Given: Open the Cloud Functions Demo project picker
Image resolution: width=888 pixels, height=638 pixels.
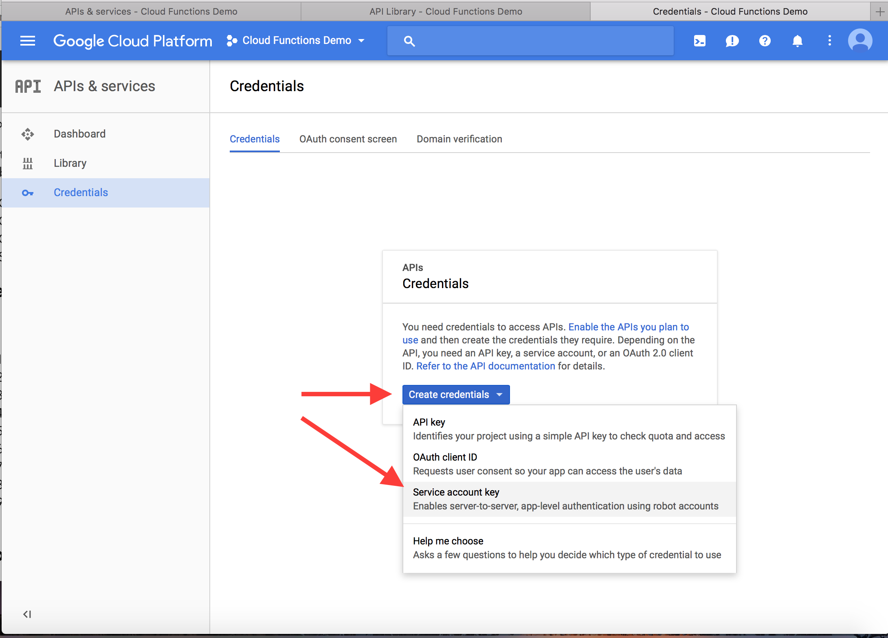Looking at the screenshot, I should click(x=296, y=40).
